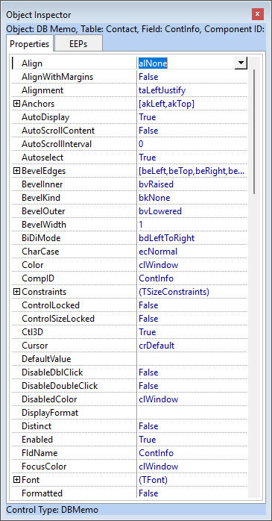Expand the Constraints property node
This screenshot has width=272, height=521.
[16, 292]
